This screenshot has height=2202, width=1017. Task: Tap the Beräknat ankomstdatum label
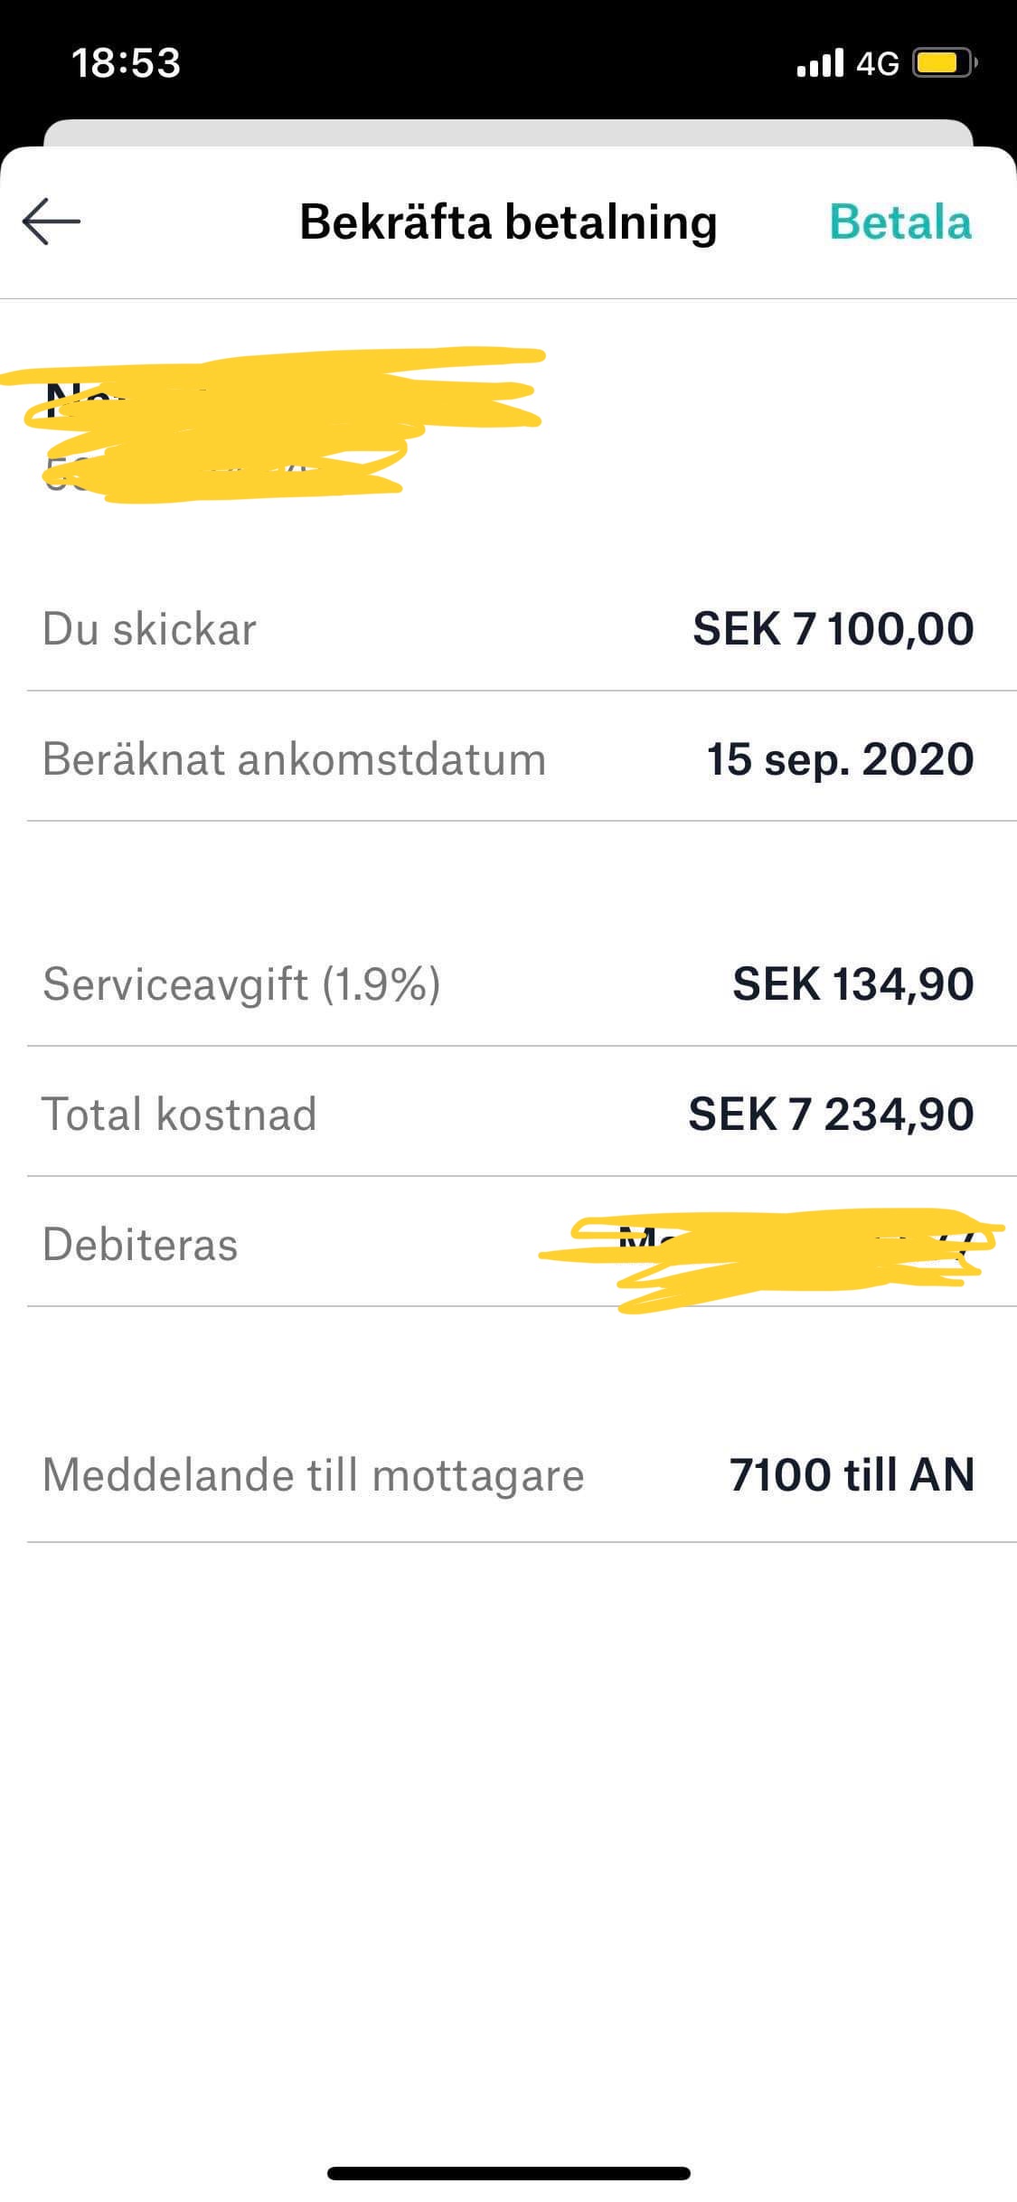point(294,759)
